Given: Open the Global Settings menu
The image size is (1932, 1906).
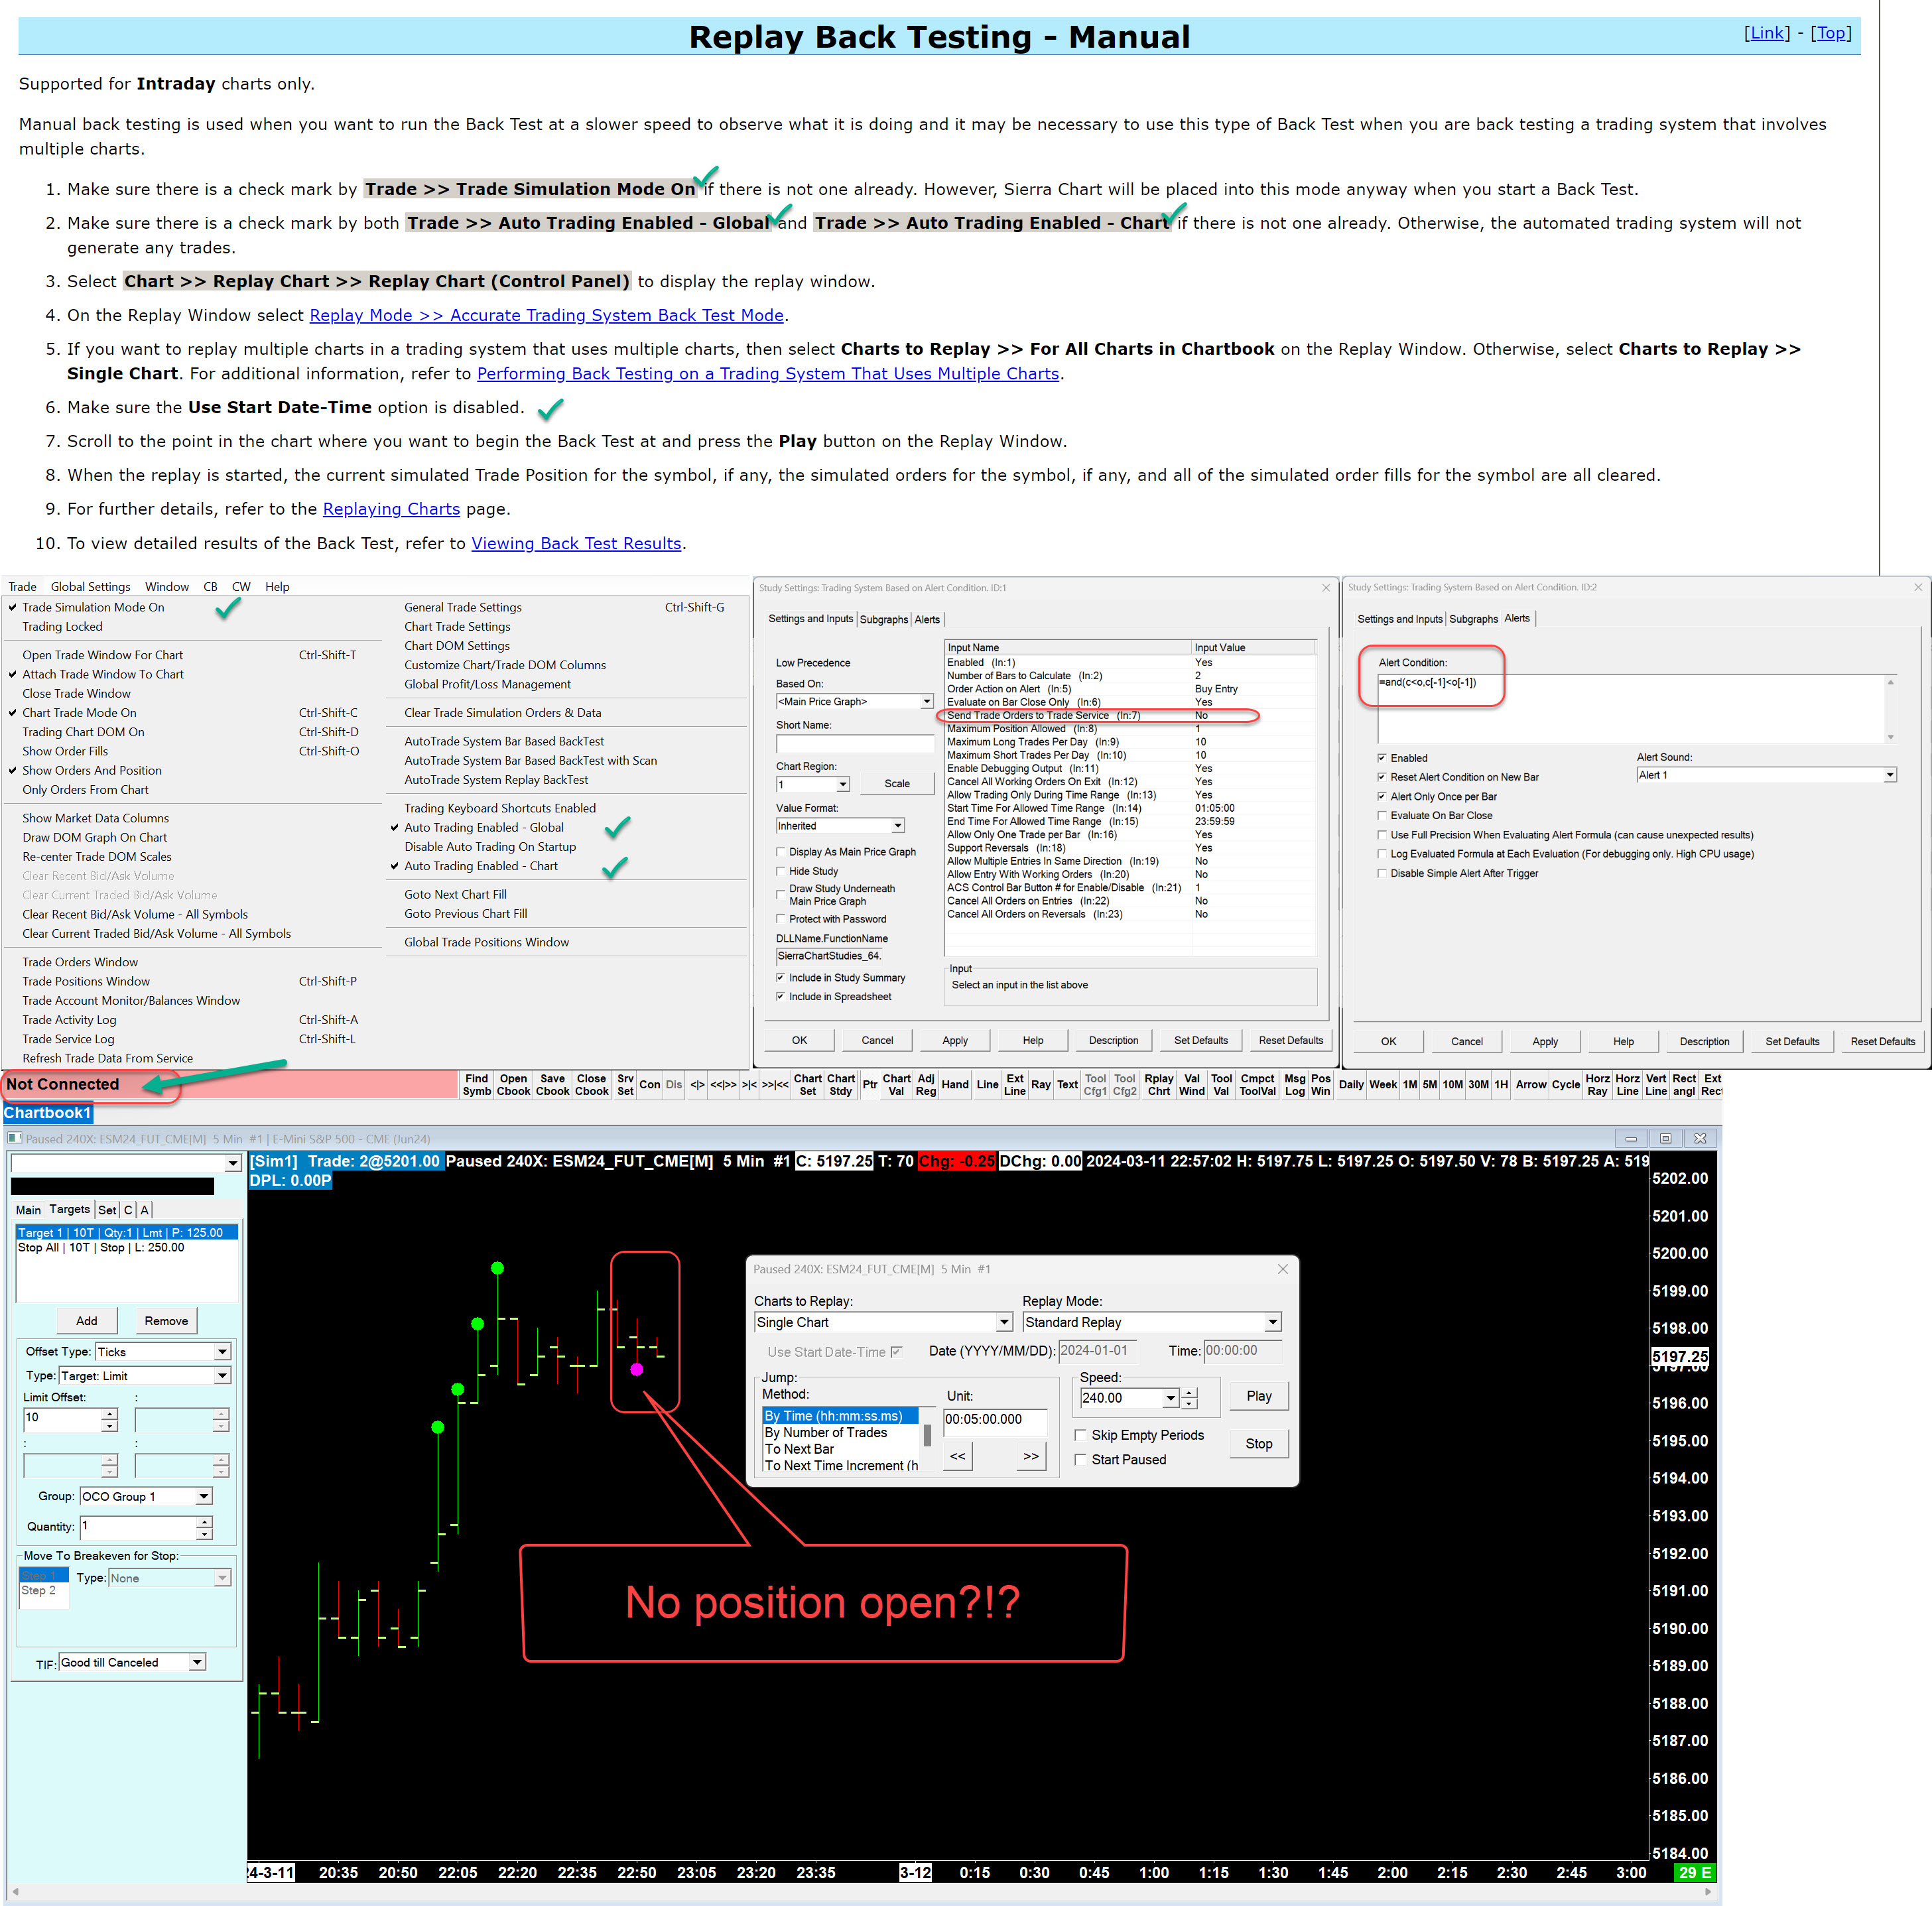Looking at the screenshot, I should coord(90,587).
